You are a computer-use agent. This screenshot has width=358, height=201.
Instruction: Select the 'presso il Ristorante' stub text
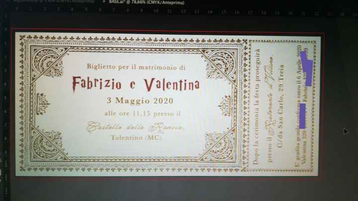(269, 109)
